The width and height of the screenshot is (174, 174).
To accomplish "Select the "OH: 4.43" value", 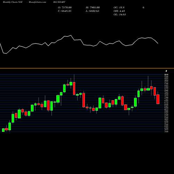I will click(119, 11).
